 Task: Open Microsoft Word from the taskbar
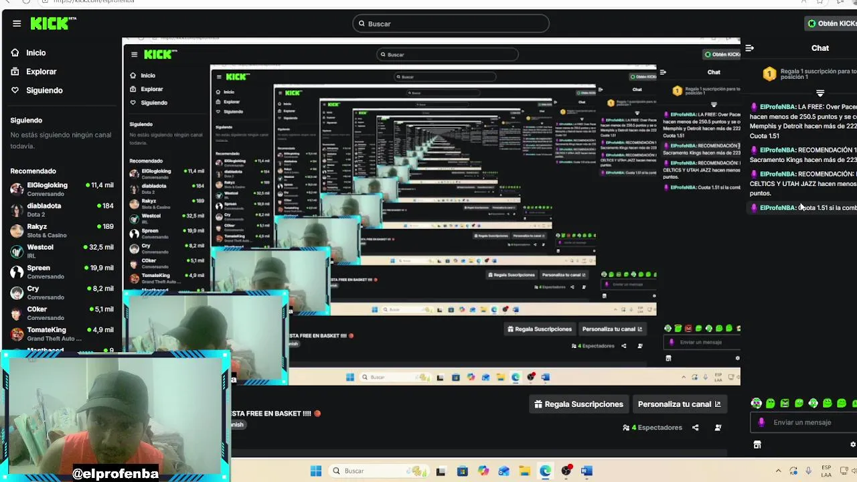pyautogui.click(x=587, y=471)
